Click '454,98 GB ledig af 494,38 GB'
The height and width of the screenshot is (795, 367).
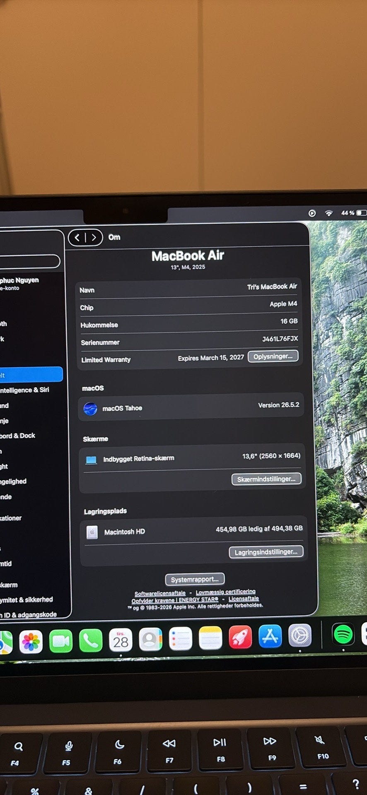259,529
